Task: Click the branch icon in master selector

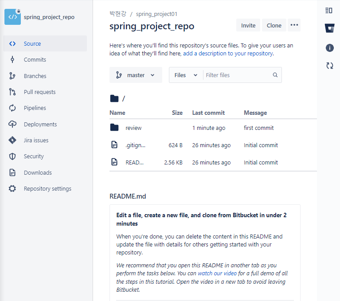Action: click(119, 75)
